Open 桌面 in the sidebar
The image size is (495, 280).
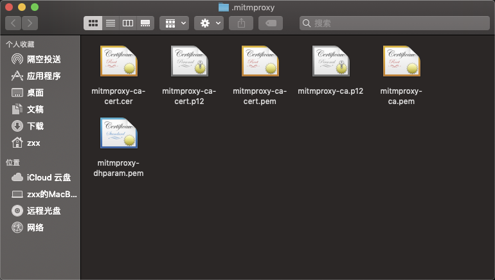pos(40,92)
